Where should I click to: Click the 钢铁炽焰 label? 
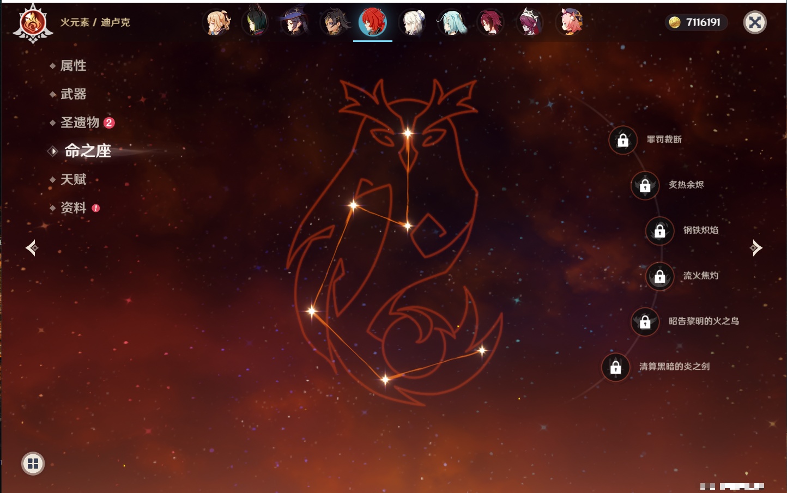tap(701, 230)
